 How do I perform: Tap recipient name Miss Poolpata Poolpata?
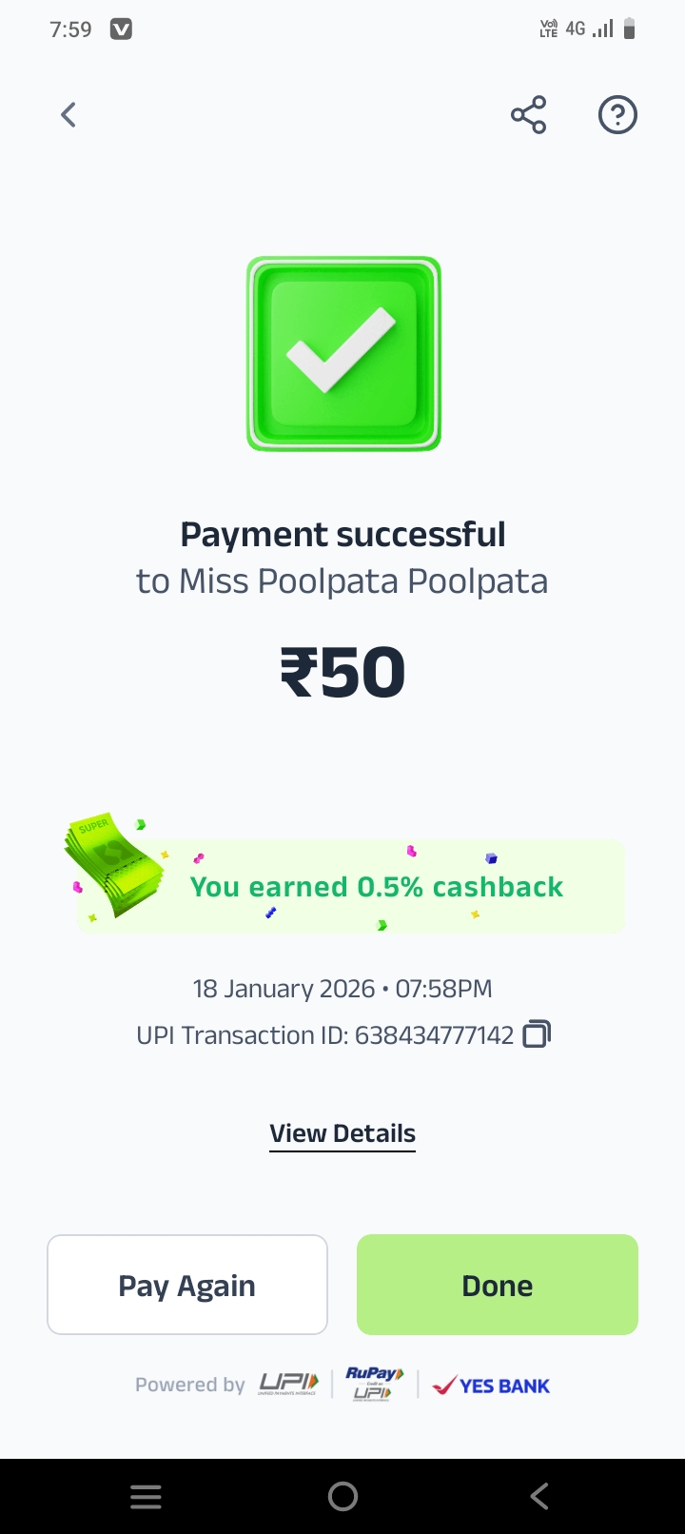[x=363, y=581]
